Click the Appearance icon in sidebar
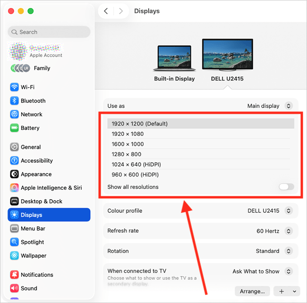 point(14,175)
